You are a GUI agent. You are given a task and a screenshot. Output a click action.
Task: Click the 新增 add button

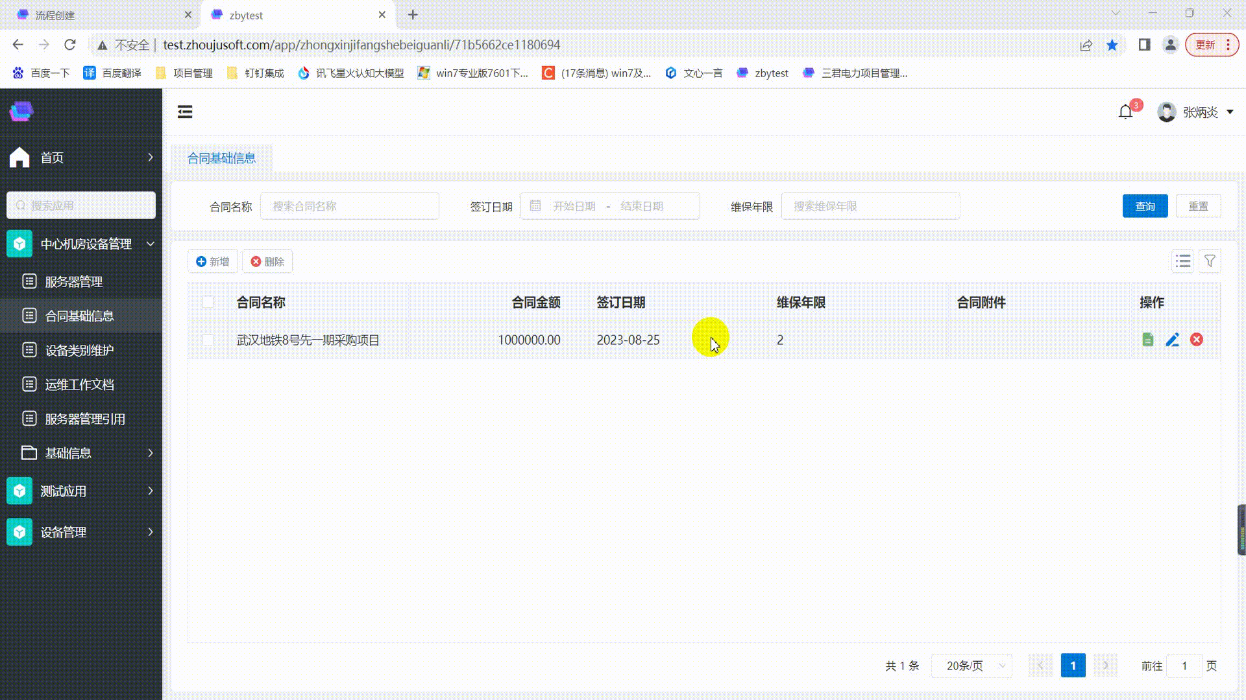tap(213, 261)
